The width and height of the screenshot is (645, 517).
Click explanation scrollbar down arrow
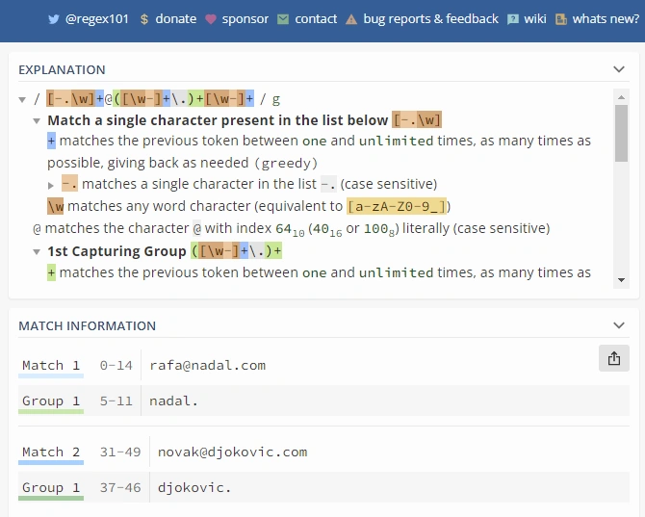tap(621, 280)
